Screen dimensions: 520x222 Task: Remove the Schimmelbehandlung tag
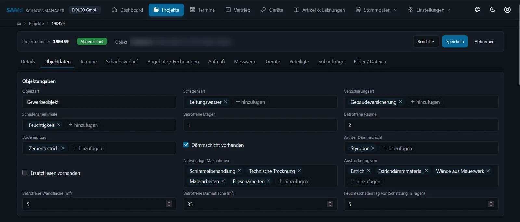pyautogui.click(x=240, y=171)
